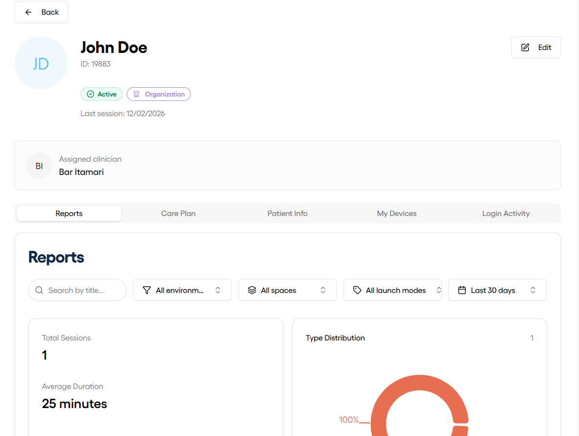The width and height of the screenshot is (579, 436).
Task: Click the funnel filter icon
Action: pyautogui.click(x=147, y=290)
